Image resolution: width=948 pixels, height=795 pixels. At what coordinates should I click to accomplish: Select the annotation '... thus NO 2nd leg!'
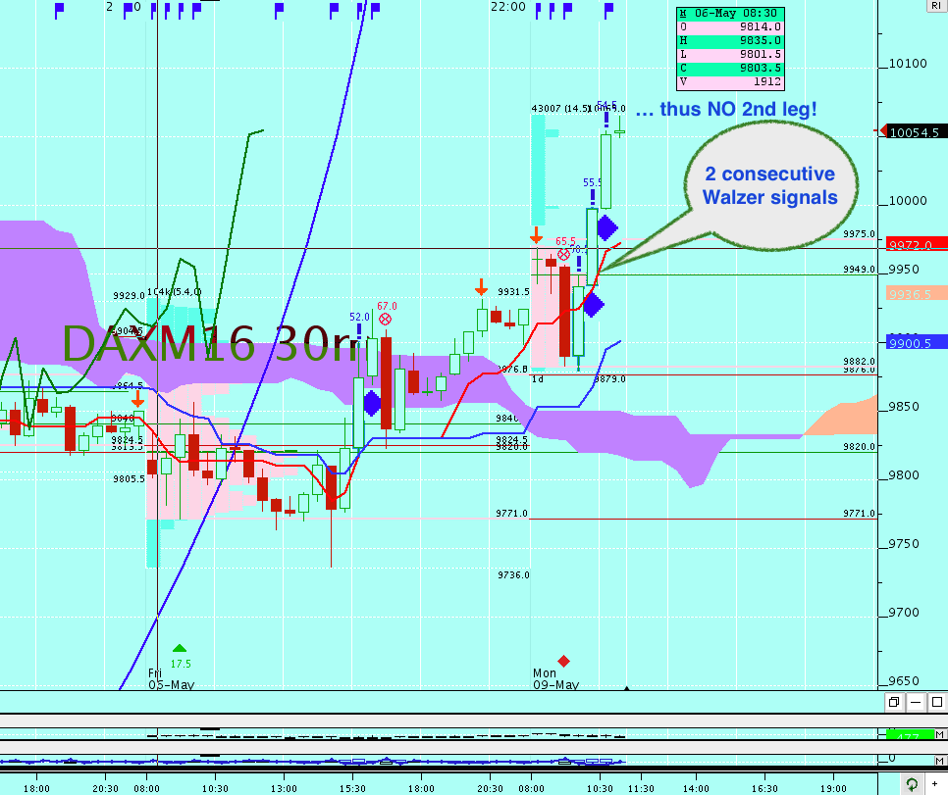(x=726, y=109)
